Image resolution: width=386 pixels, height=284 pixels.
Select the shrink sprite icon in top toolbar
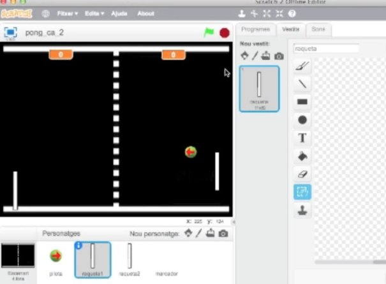pos(279,14)
